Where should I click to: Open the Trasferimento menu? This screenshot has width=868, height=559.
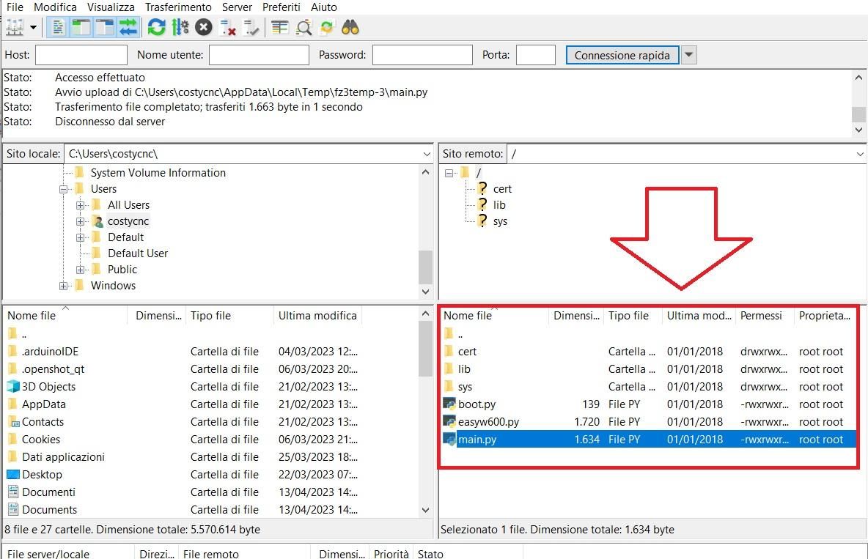pyautogui.click(x=178, y=7)
